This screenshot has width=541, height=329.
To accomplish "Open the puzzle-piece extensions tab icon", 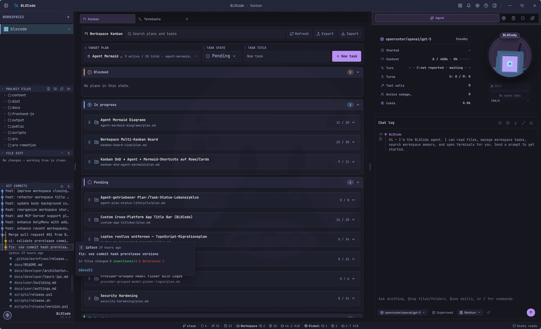I will click(x=532, y=18).
